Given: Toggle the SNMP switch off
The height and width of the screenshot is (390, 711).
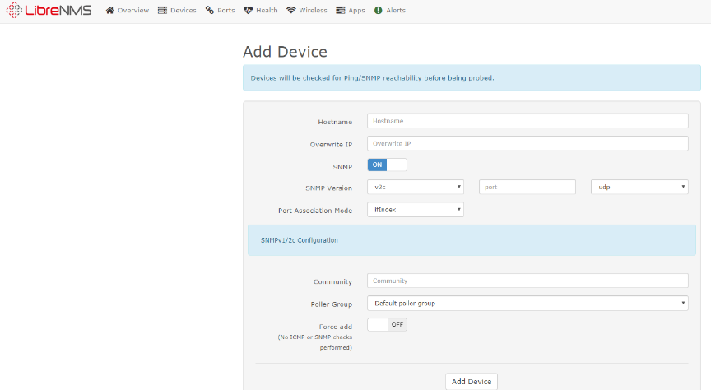Looking at the screenshot, I should coord(387,165).
